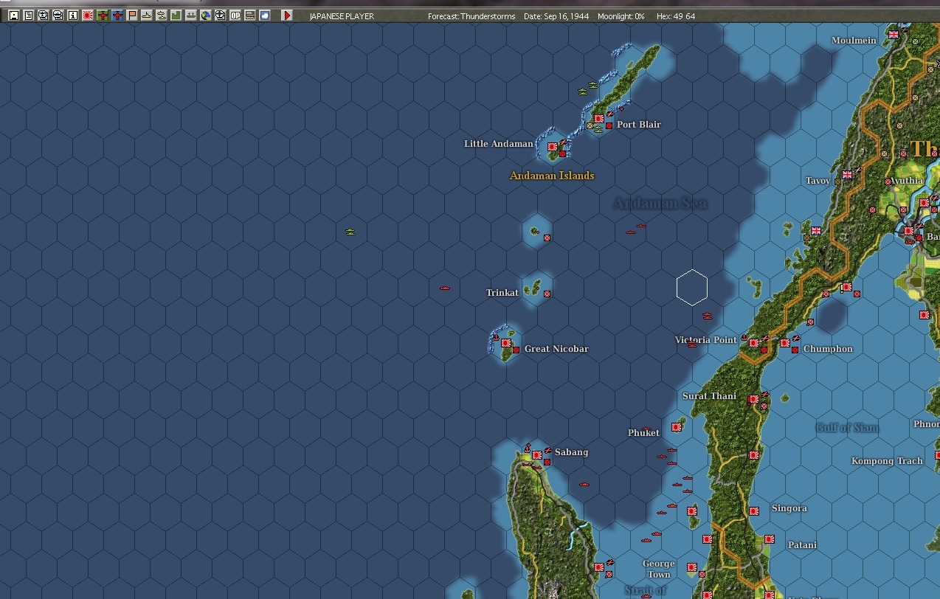Click the 'Kompong Trach' map label

point(887,461)
